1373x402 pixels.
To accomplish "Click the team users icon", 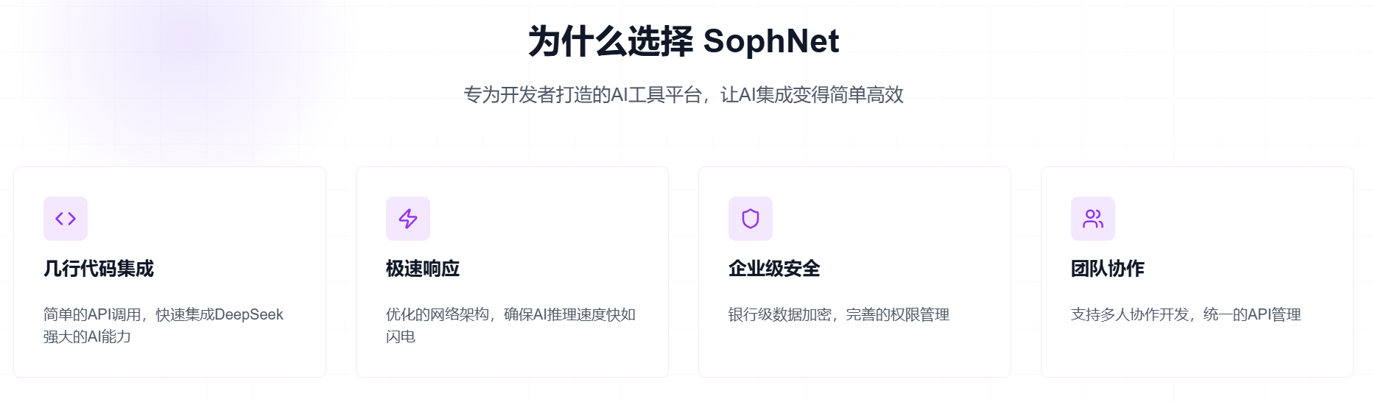I will (1093, 219).
